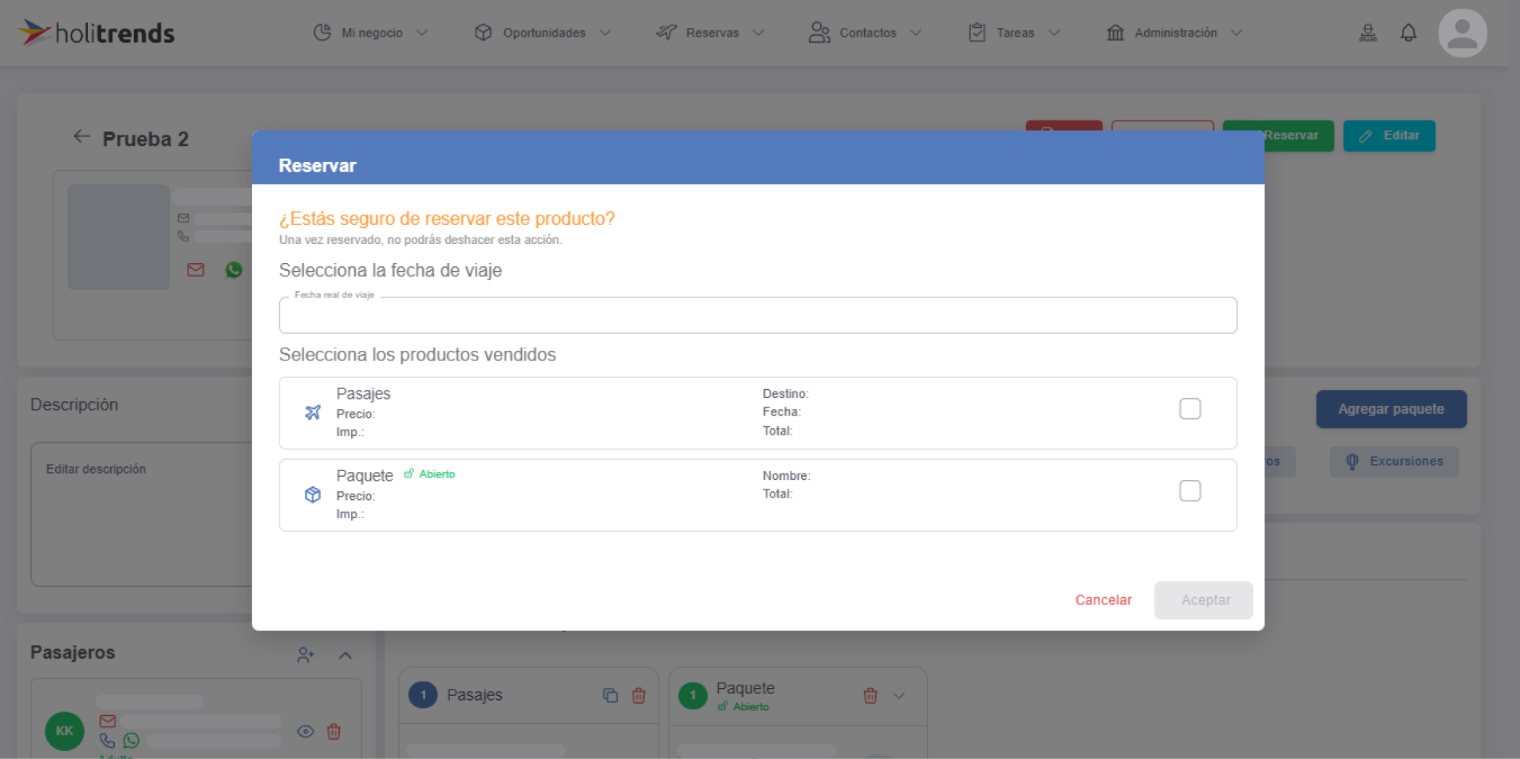Expand the Tareas chevron
The image size is (1520, 759).
(1053, 33)
